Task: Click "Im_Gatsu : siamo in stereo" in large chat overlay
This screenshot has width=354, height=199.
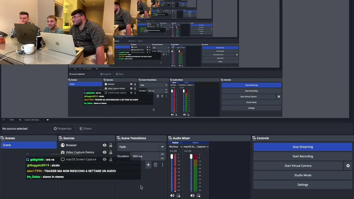Action: pos(45,177)
